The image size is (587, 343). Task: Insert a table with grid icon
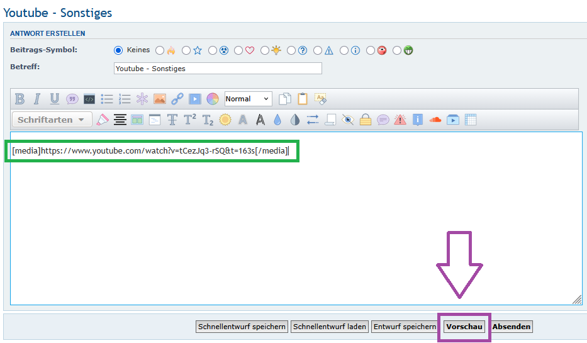[470, 120]
